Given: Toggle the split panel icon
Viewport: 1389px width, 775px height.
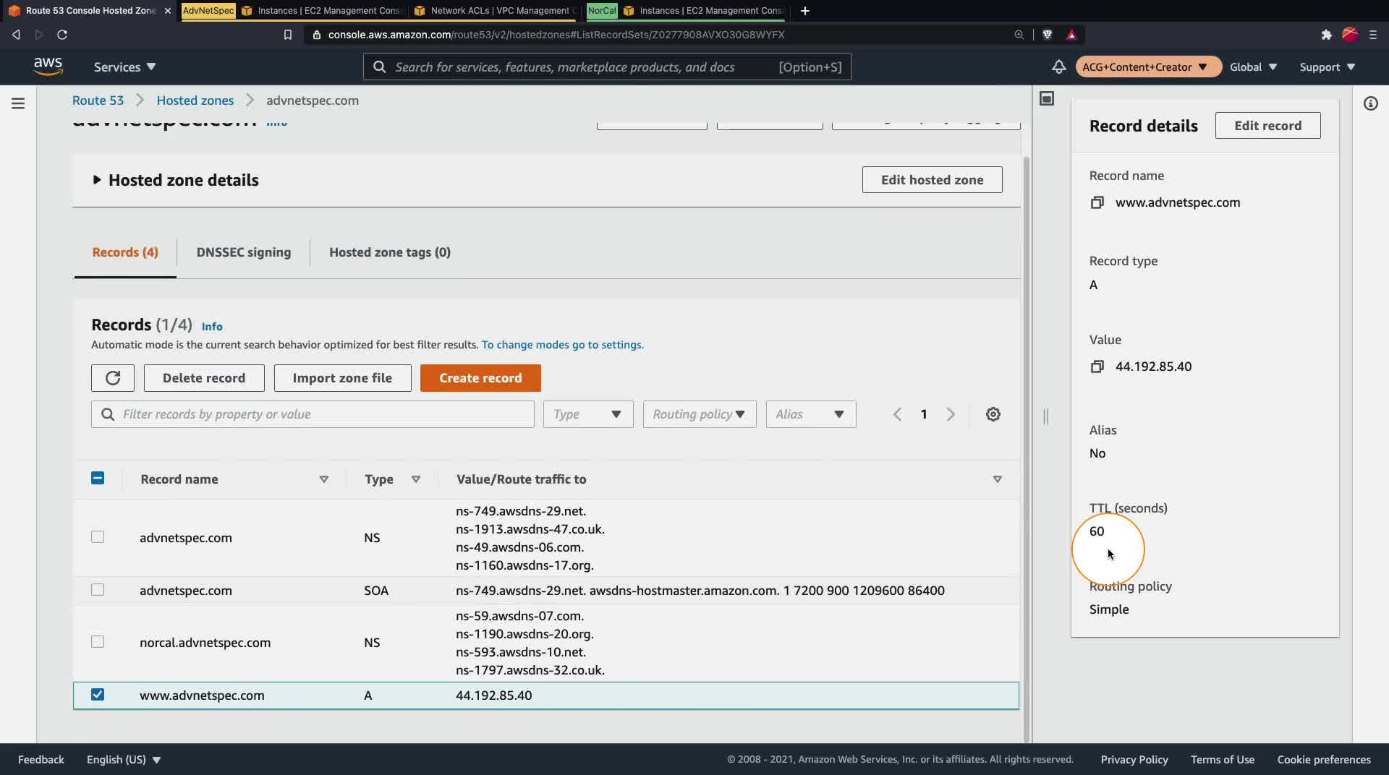Looking at the screenshot, I should [1046, 98].
